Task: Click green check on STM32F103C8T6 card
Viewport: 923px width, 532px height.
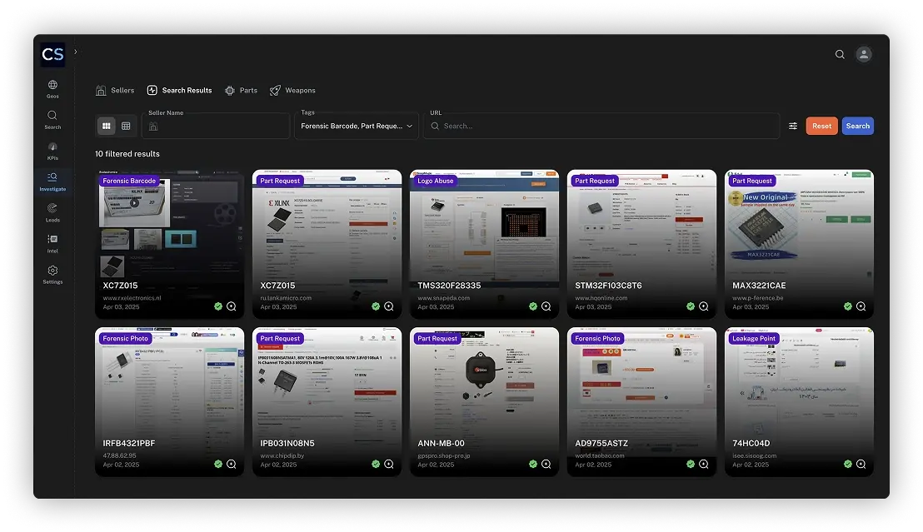Action: pos(691,306)
